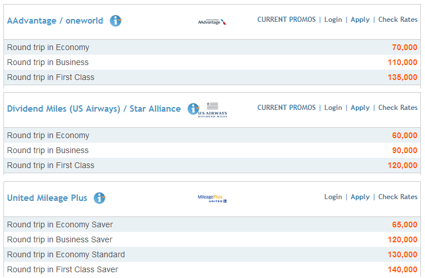Click info icon beside United Mileage Plus

pyautogui.click(x=100, y=198)
